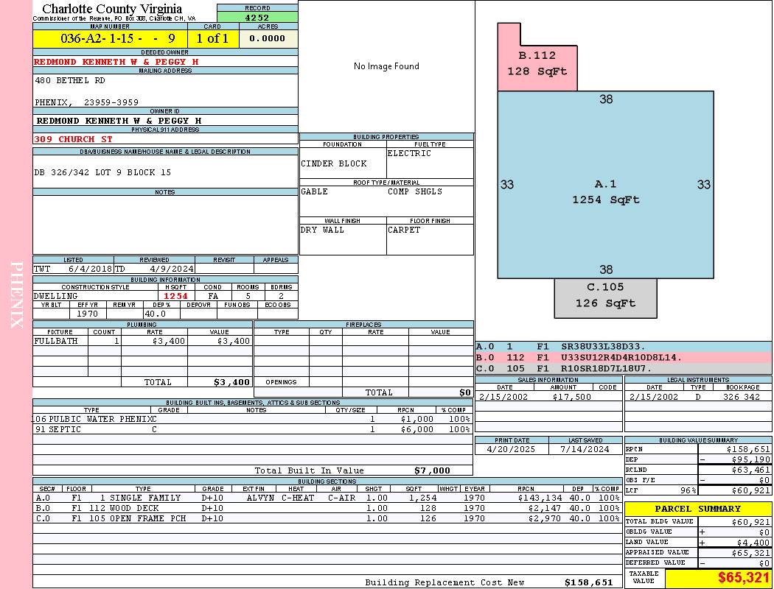Screen dimensions: 774x589
Task: Click pink B.112 wood deck sketch section
Action: [x=537, y=64]
